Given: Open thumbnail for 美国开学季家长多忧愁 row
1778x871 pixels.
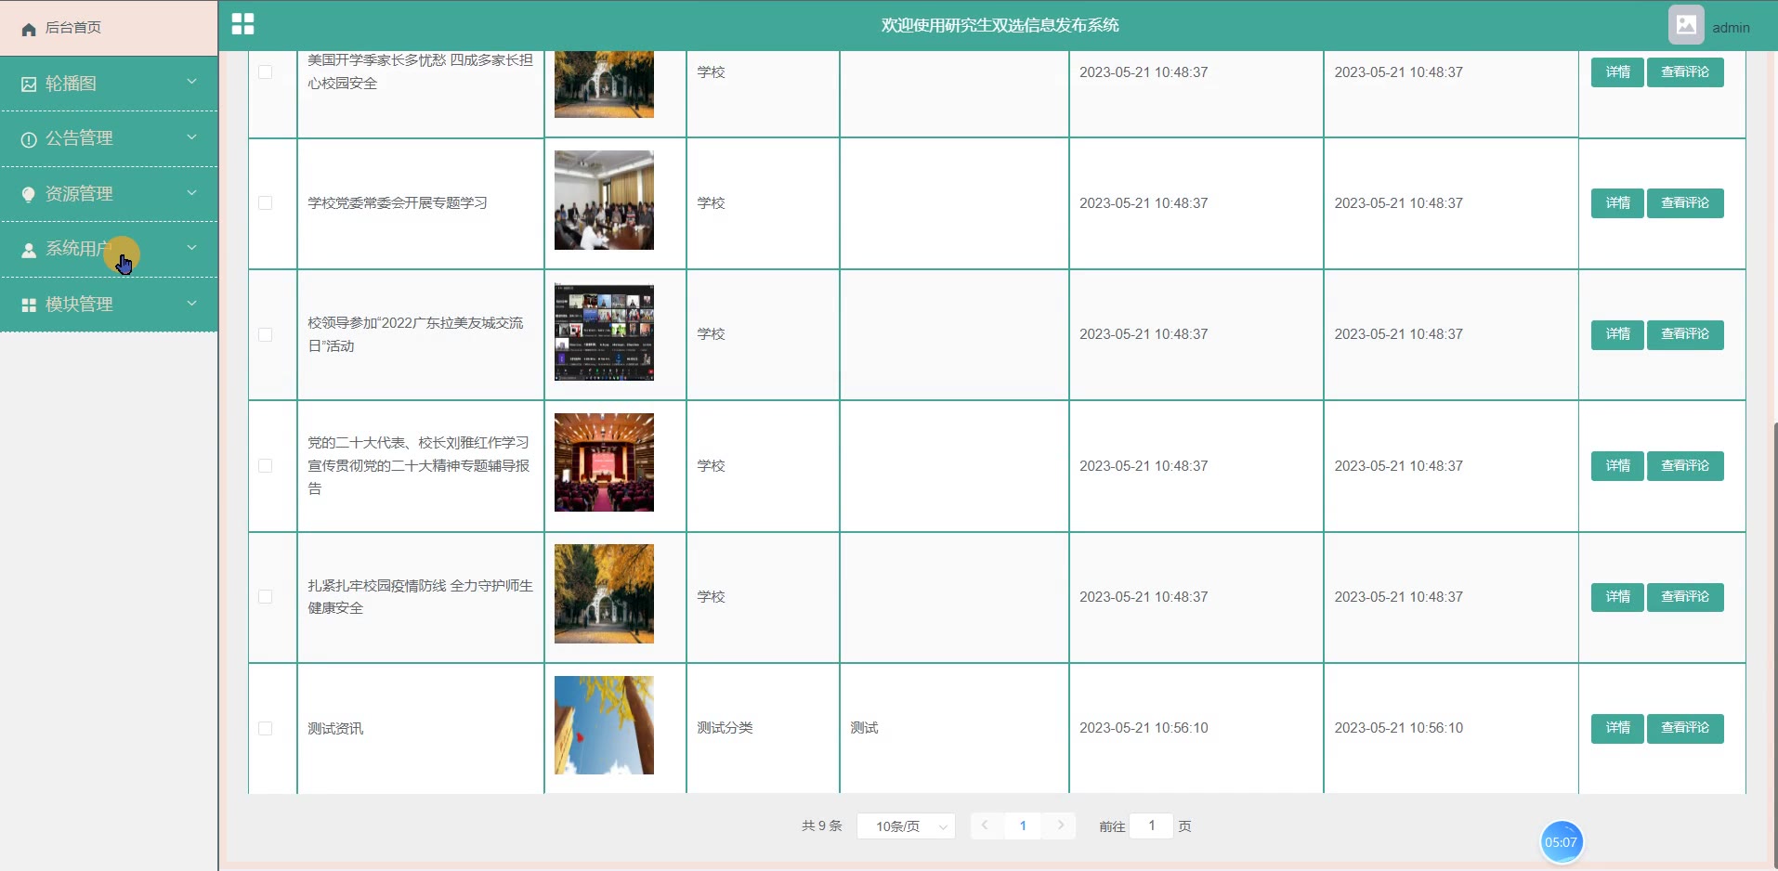Looking at the screenshot, I should pyautogui.click(x=604, y=84).
